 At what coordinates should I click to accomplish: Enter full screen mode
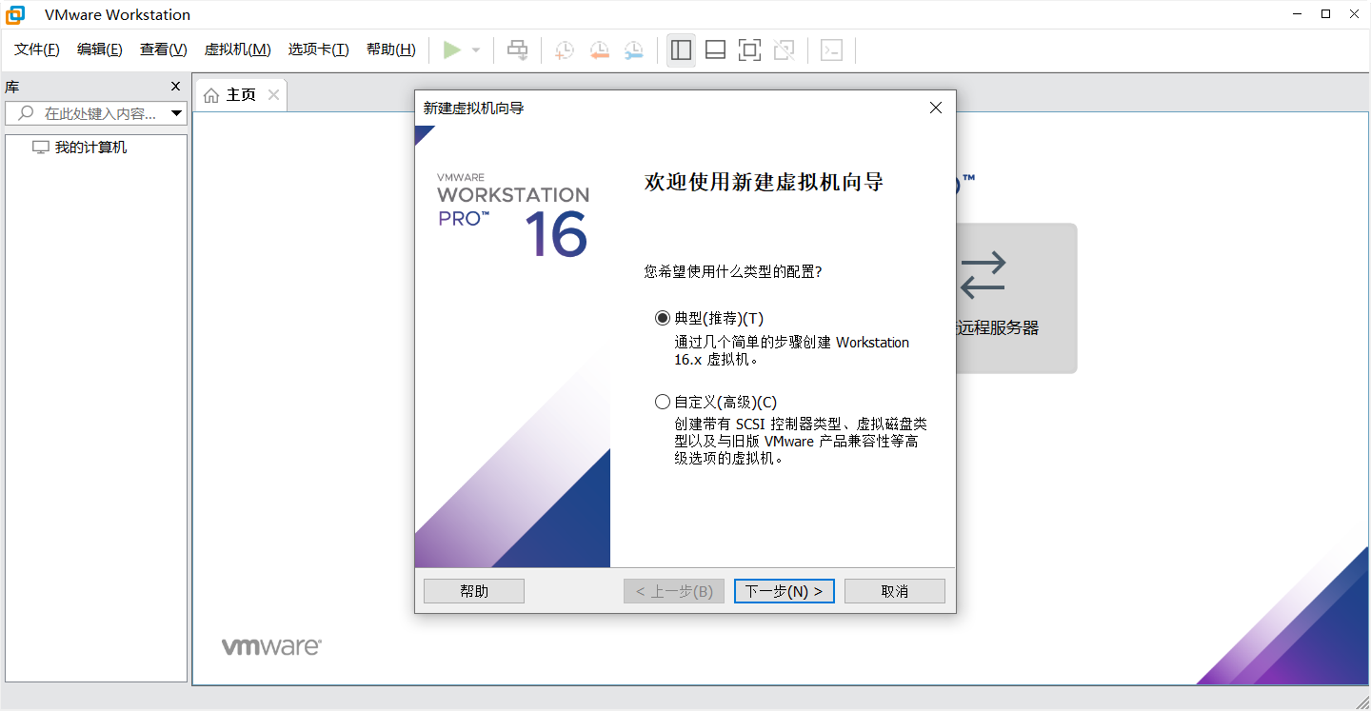pyautogui.click(x=749, y=49)
